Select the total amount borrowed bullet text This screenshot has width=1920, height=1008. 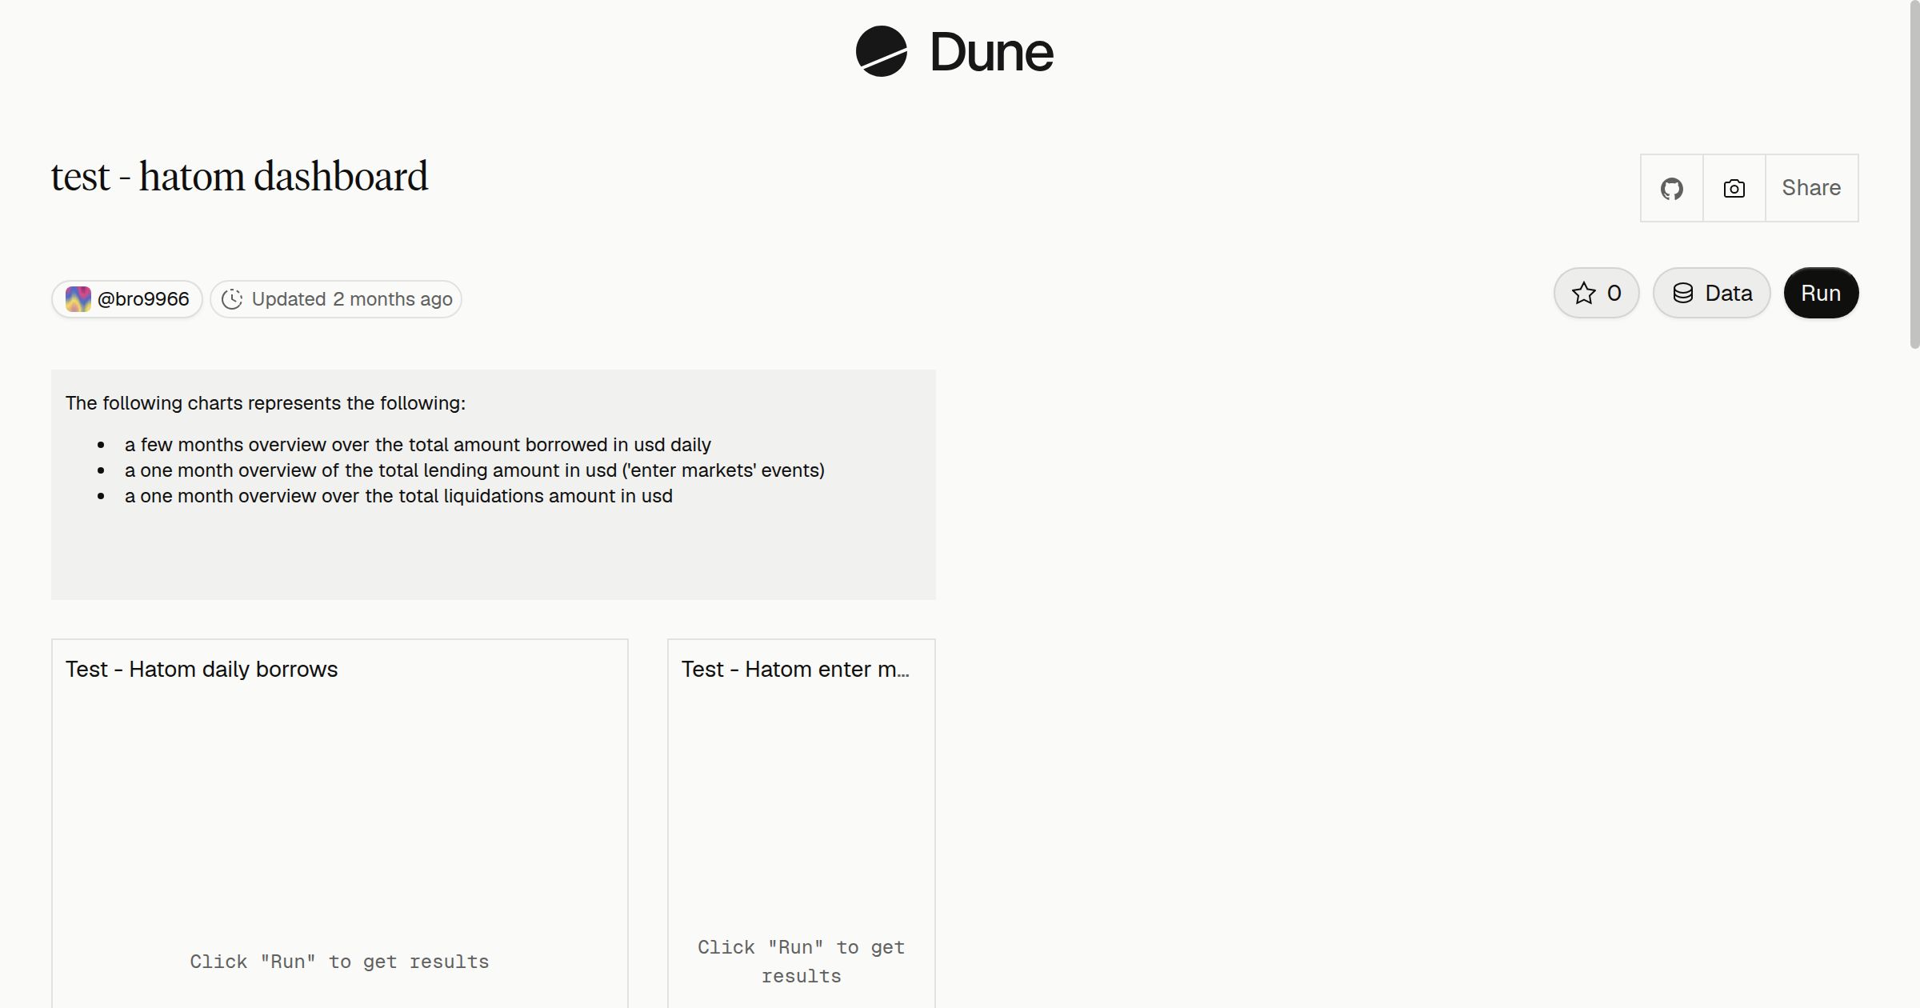click(418, 445)
